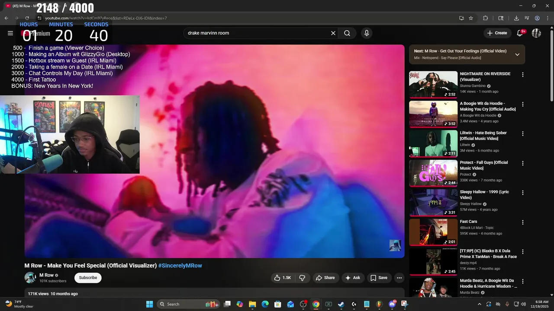
Task: Bookmark this page with star icon
Action: tap(471, 18)
